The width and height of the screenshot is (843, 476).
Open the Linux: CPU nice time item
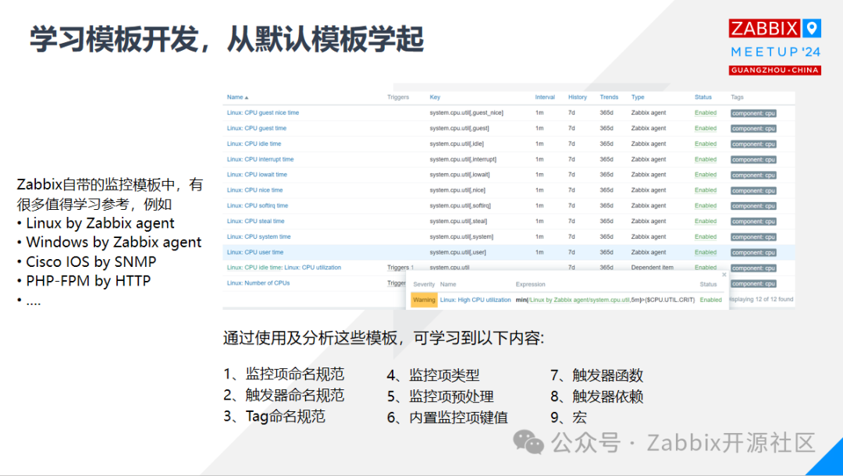[x=254, y=190]
